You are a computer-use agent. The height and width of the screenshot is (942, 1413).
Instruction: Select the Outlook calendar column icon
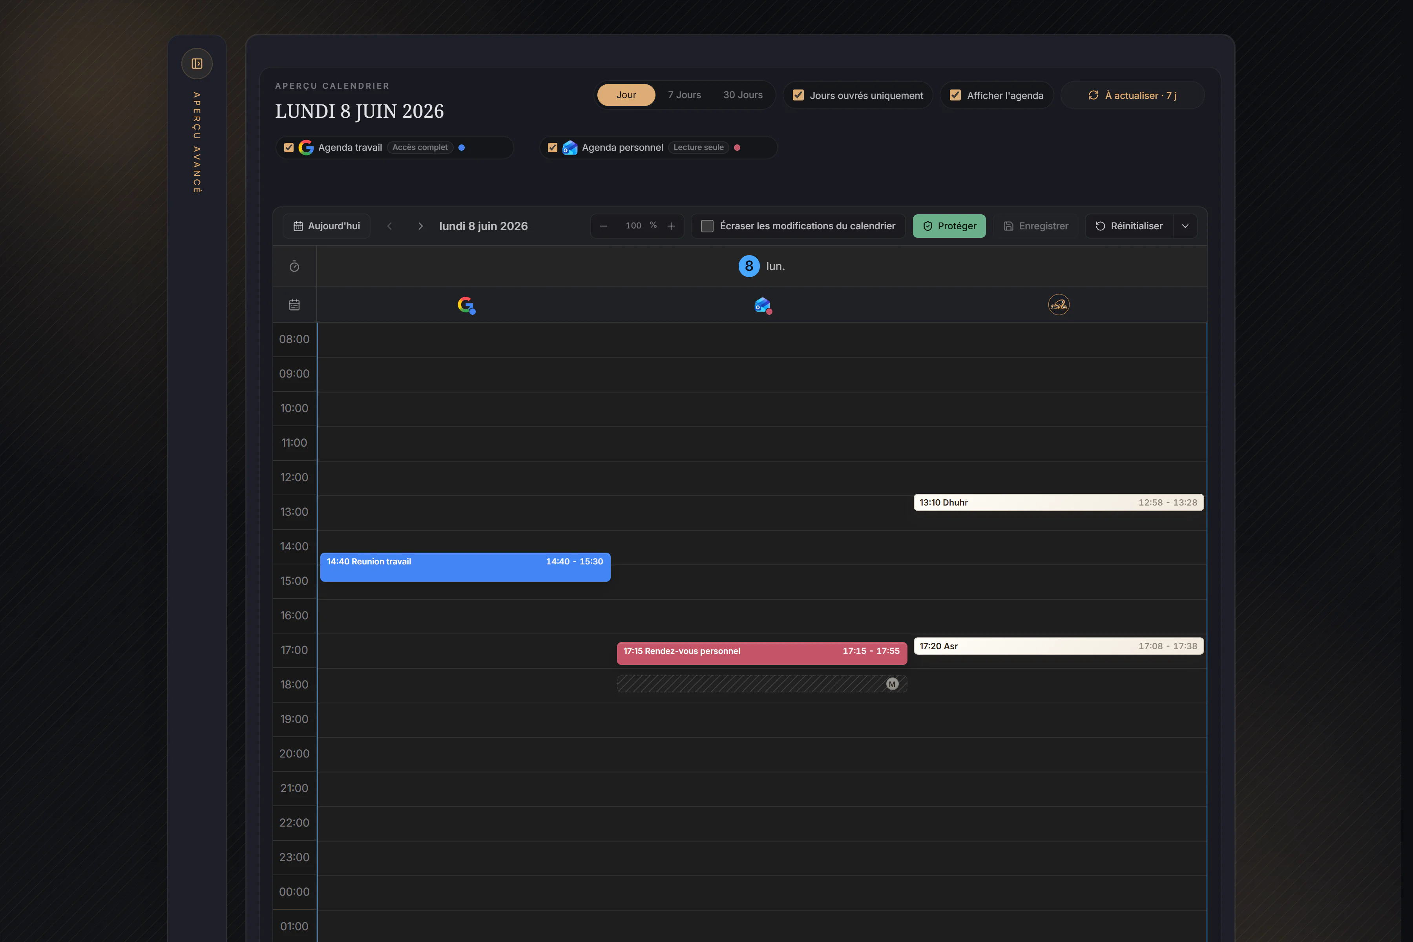point(762,305)
